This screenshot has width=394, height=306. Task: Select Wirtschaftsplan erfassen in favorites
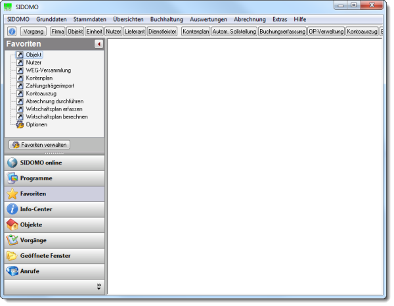click(55, 109)
